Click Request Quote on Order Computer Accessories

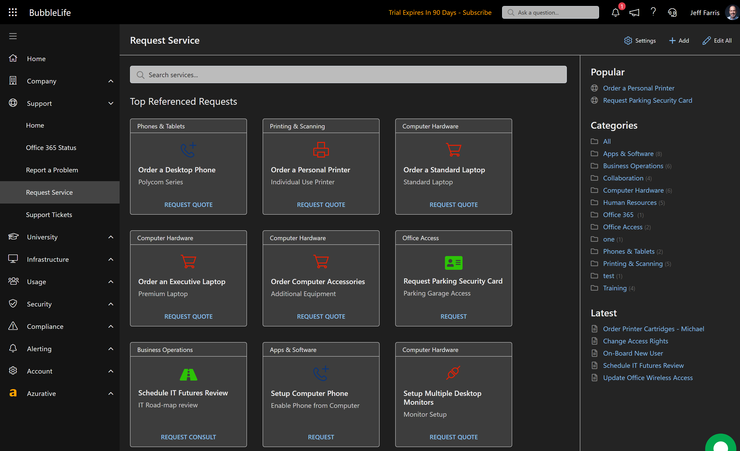[321, 316]
